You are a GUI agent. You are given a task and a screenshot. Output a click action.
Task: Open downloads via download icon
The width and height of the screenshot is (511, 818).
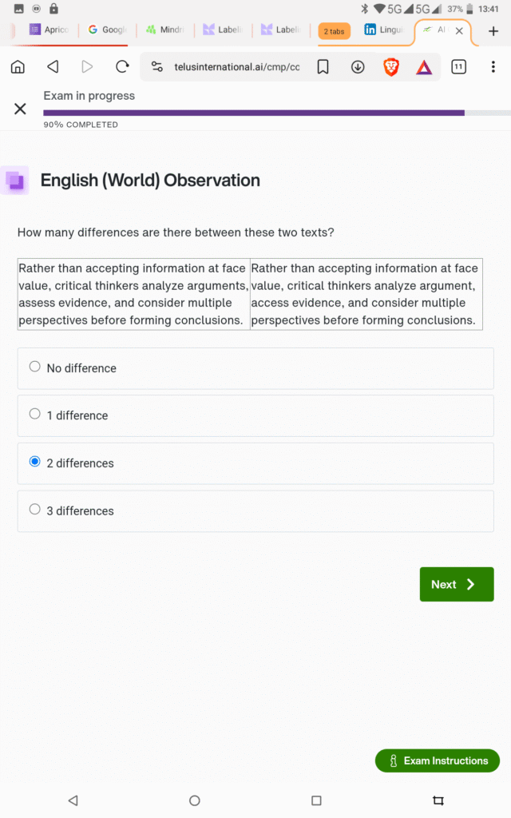point(358,67)
